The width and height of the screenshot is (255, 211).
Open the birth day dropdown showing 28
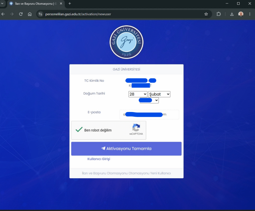pyautogui.click(x=138, y=94)
